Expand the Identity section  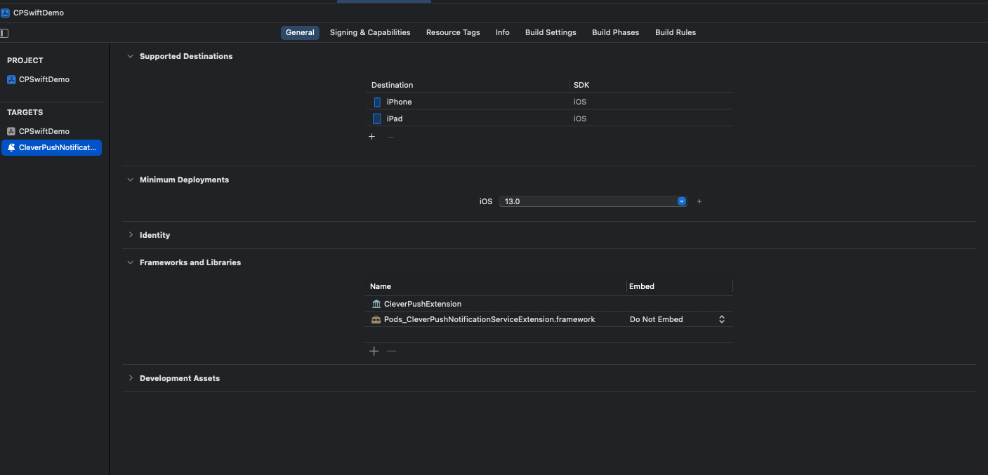point(130,235)
